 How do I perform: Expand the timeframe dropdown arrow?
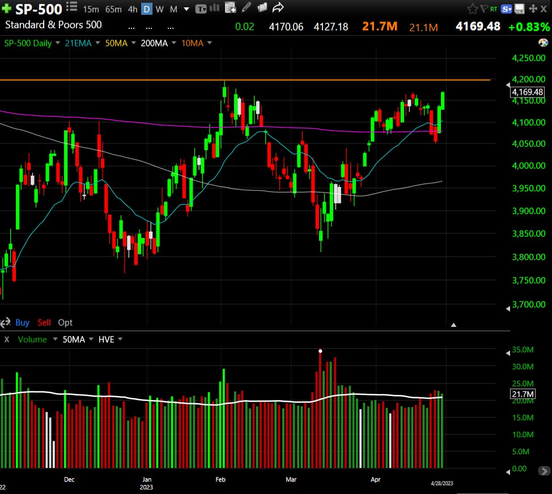[186, 9]
